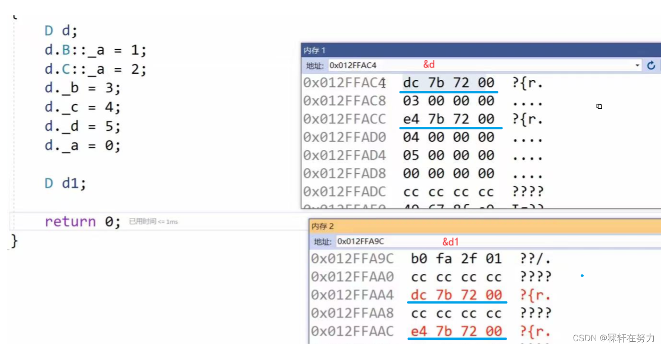Click red bytes 'dc 7b 72 00' in Memory 2
661x347 pixels.
[456, 295]
